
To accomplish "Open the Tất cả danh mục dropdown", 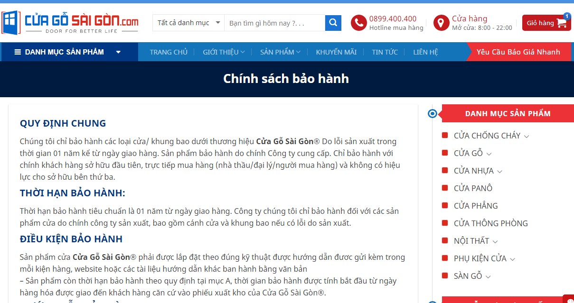I will (188, 23).
